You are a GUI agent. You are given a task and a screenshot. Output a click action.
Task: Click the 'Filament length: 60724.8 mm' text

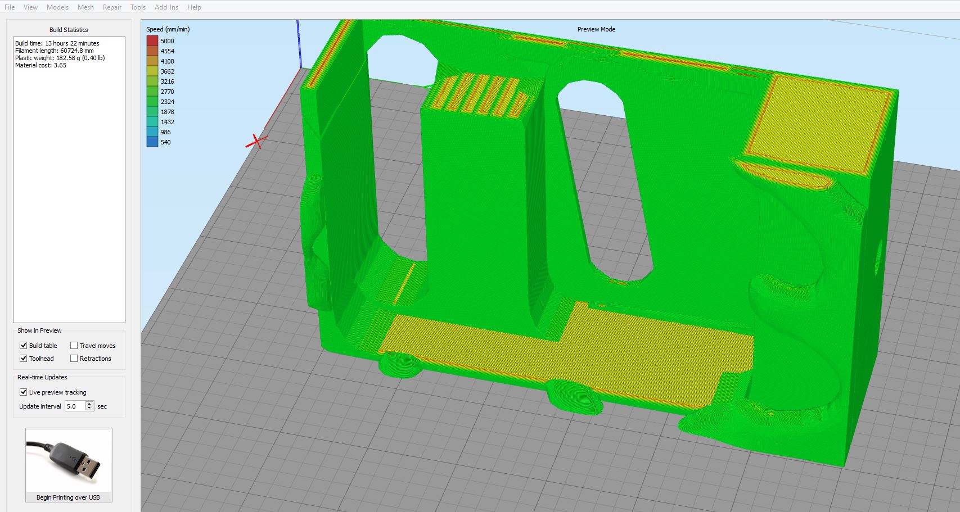click(x=54, y=51)
